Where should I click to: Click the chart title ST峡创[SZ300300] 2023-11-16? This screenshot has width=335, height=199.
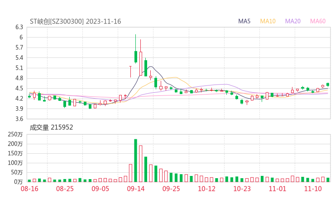coord(76,21)
